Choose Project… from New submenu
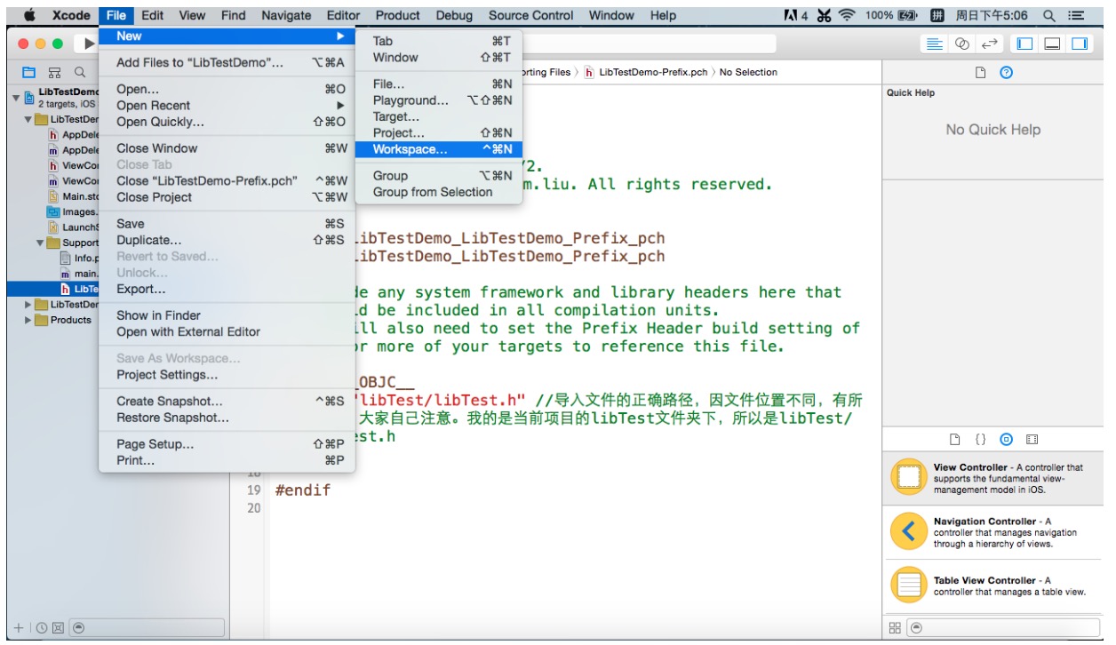 tap(439, 133)
